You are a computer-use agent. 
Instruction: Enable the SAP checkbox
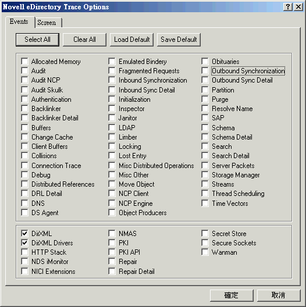205,118
